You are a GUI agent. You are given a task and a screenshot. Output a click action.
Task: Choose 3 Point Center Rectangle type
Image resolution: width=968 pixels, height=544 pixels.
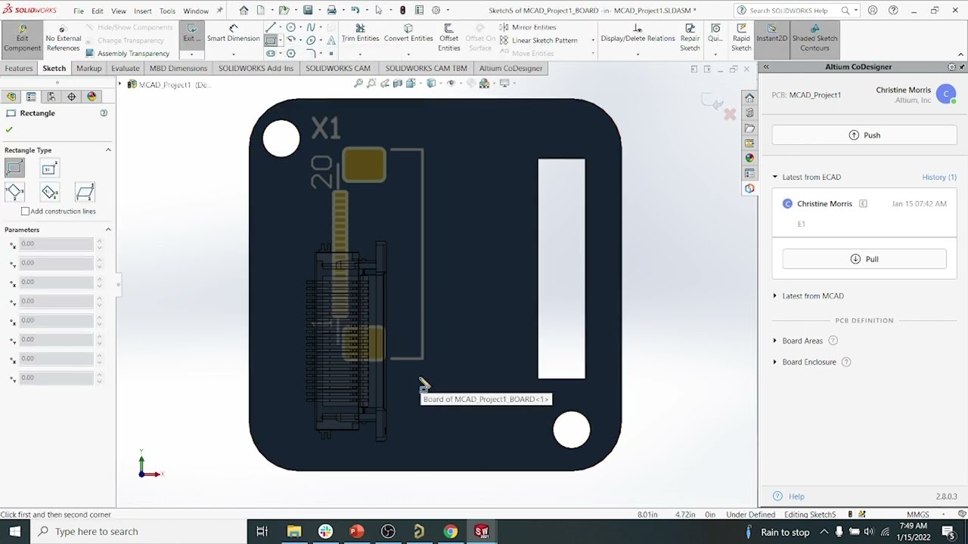[x=49, y=192]
